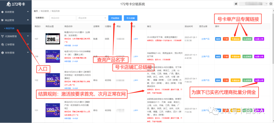
Task: Click the 开始查询 button
Action: 115,18
